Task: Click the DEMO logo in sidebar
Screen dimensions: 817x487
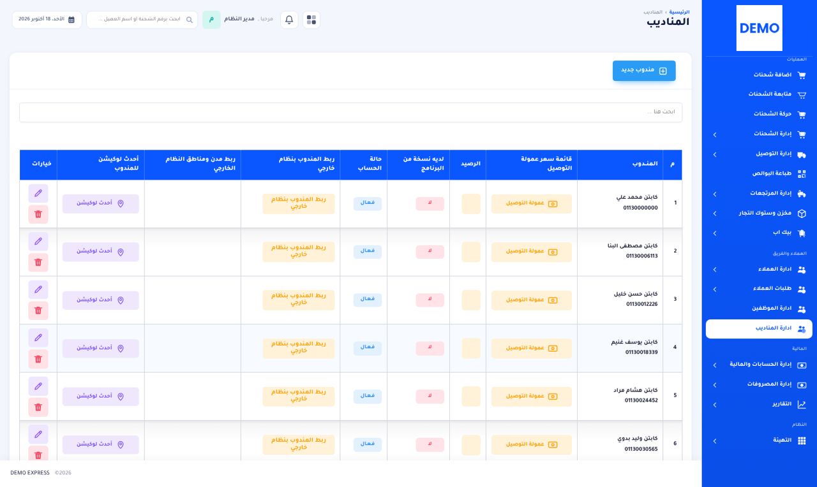Action: click(x=759, y=28)
